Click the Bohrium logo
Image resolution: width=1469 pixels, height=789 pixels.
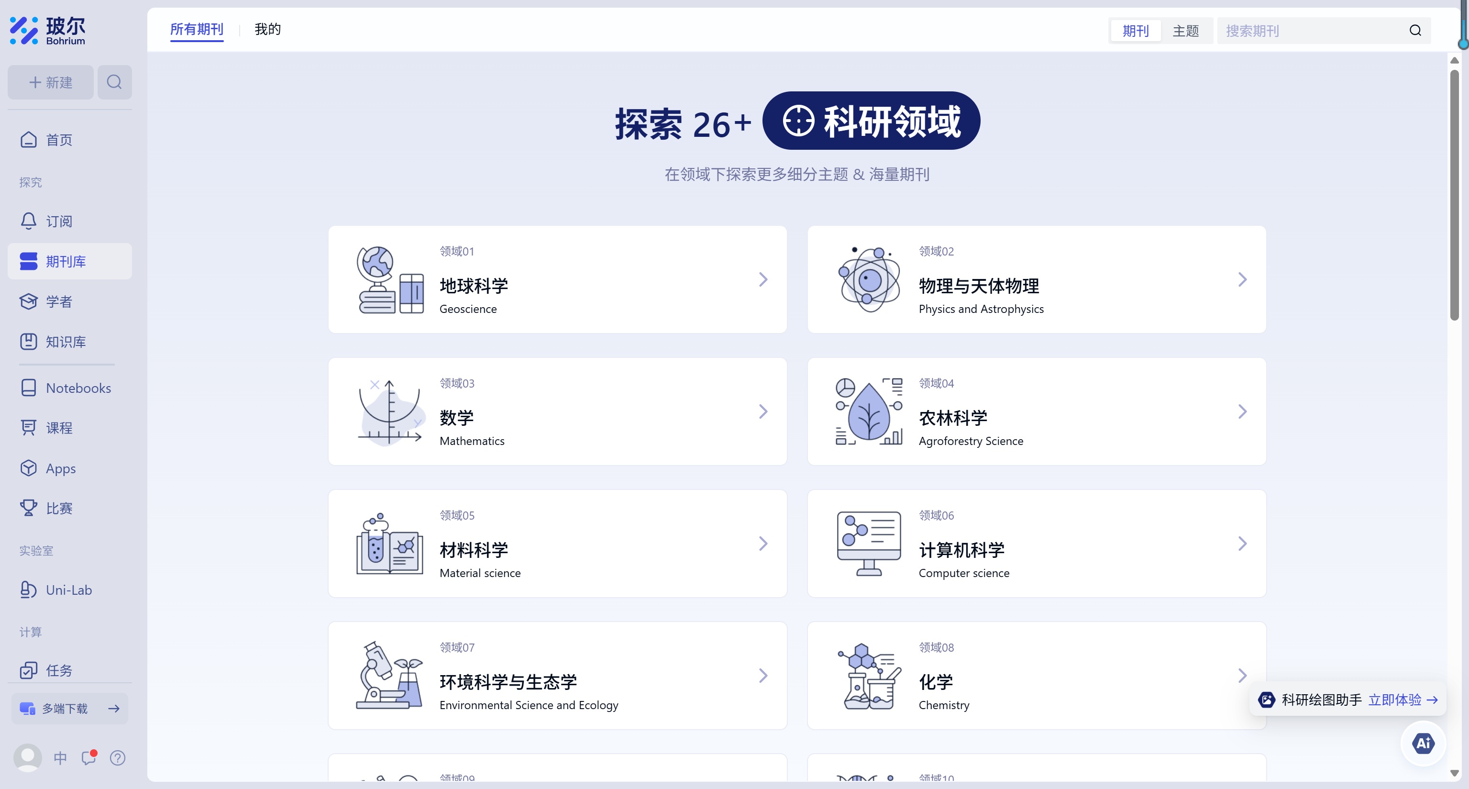click(x=48, y=31)
